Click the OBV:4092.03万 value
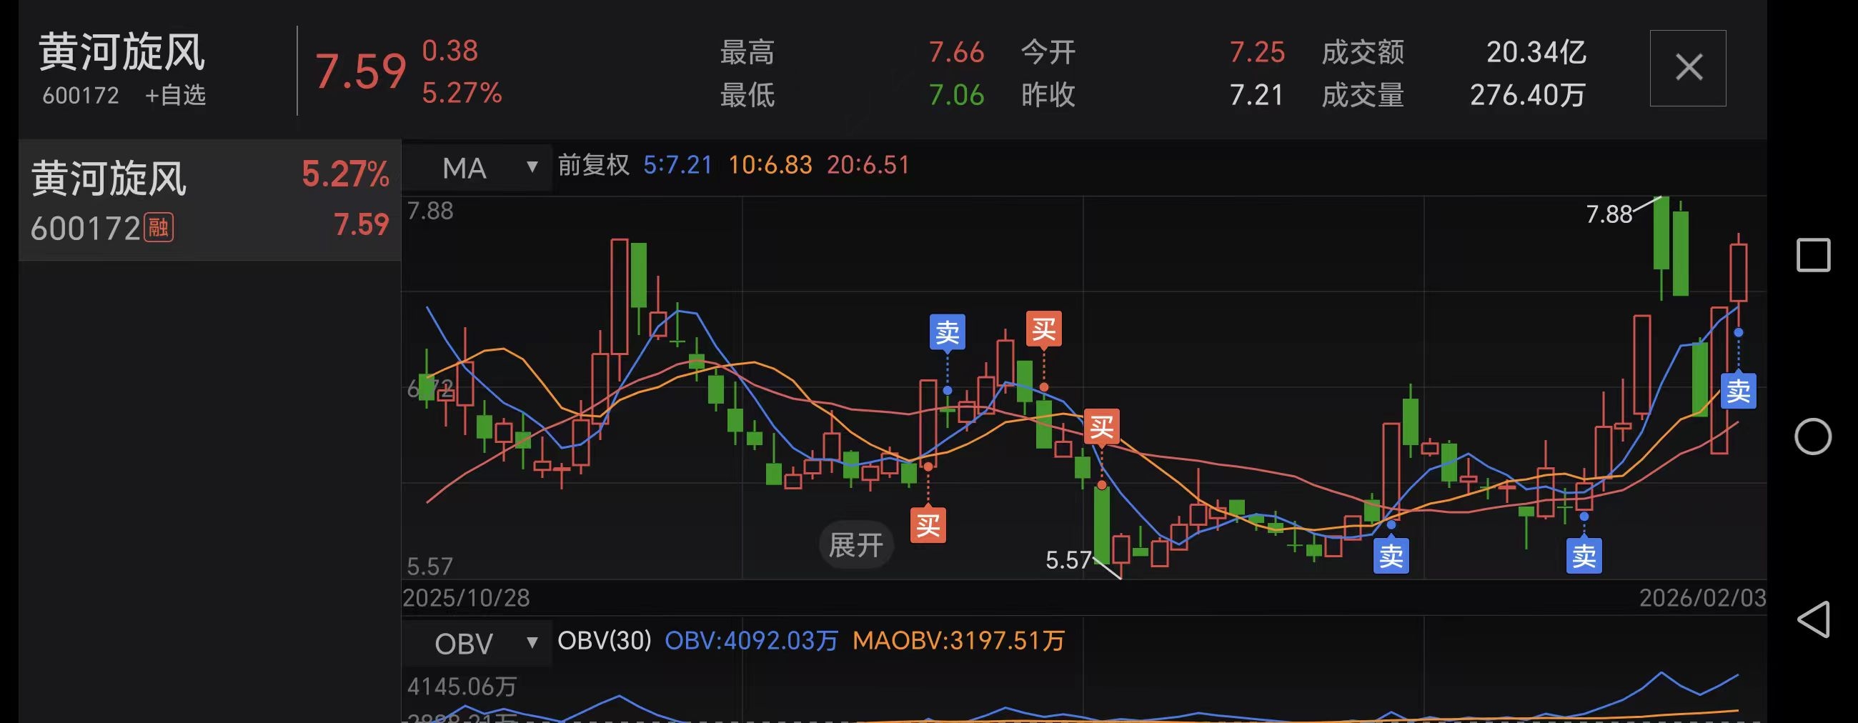This screenshot has height=723, width=1858. coord(751,640)
